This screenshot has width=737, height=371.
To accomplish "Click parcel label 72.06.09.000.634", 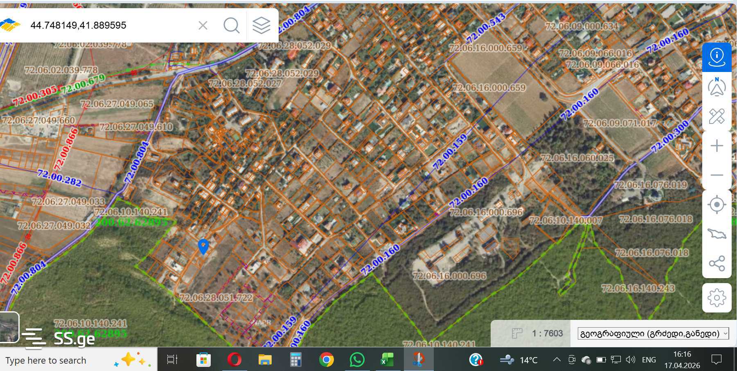I will [x=582, y=26].
